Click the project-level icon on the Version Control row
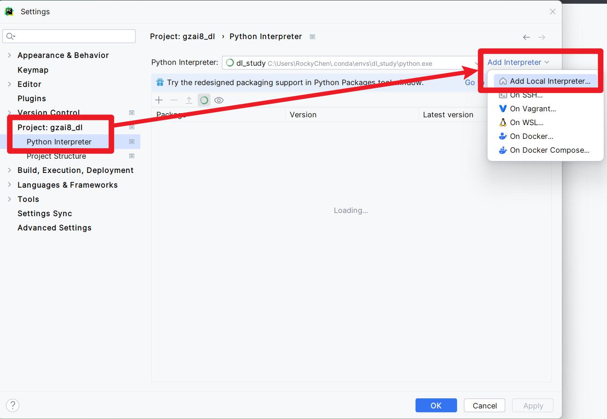The height and width of the screenshot is (419, 607). [132, 113]
